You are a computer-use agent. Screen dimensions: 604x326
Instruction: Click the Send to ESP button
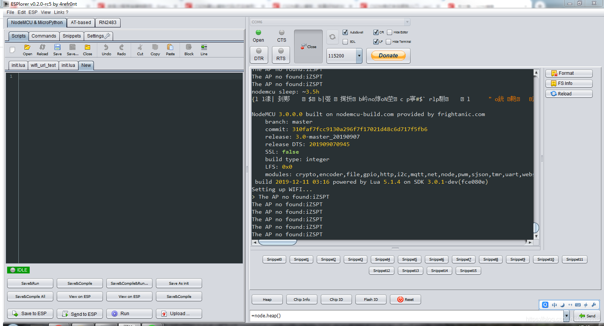[80, 314]
